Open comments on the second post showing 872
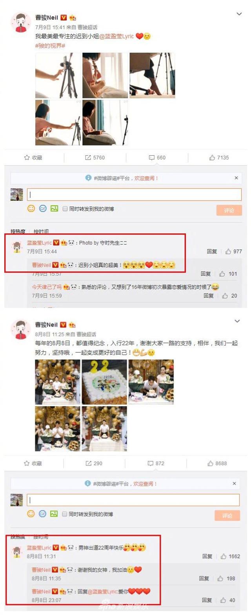Viewport: 251px width, 615px height. tap(156, 463)
